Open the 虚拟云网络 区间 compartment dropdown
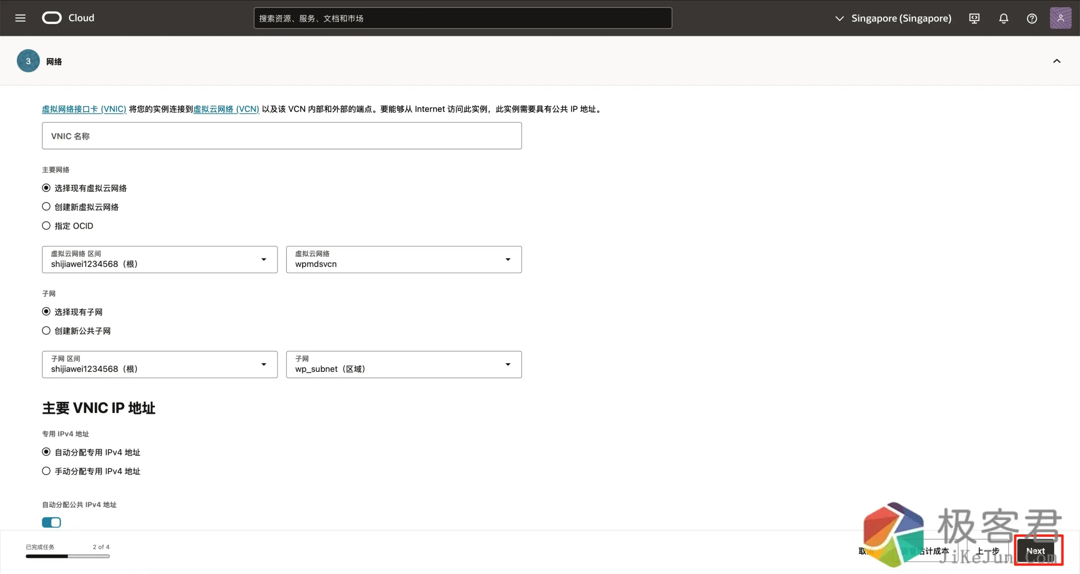 (x=160, y=259)
